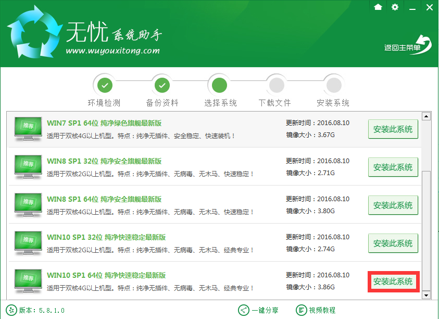Click the monitor icon beside WIN8 SP1 32位
439x319 pixels.
tap(27, 167)
